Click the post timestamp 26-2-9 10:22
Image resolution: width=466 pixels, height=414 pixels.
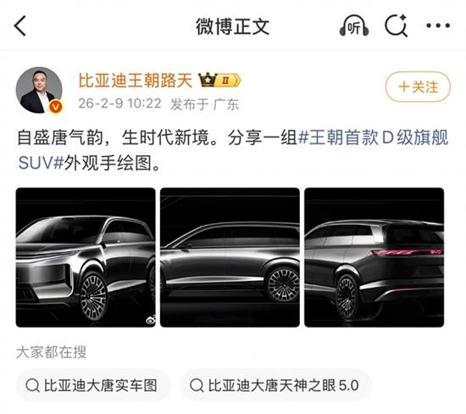click(120, 103)
